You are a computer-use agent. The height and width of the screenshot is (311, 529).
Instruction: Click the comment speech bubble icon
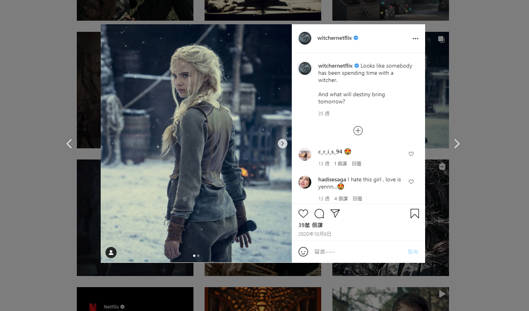coord(319,214)
